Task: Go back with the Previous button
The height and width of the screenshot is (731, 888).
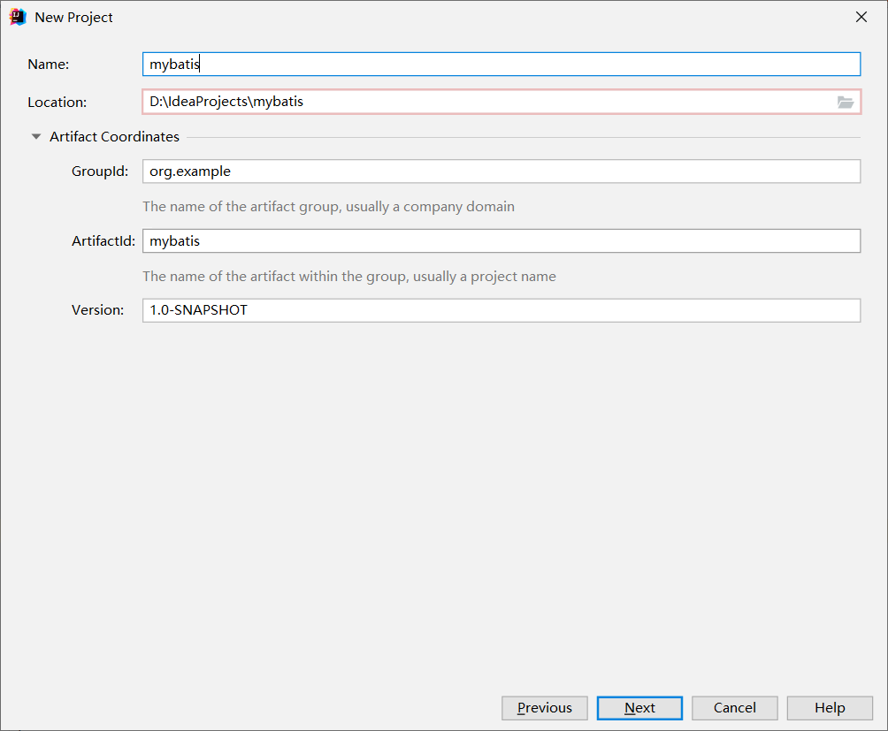Action: [x=544, y=707]
